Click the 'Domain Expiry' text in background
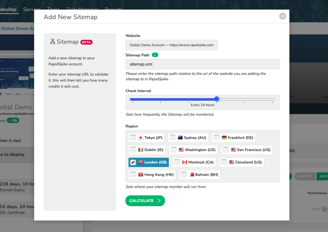Image resolution: width=328 pixels, height=232 pixels. click(12, 190)
